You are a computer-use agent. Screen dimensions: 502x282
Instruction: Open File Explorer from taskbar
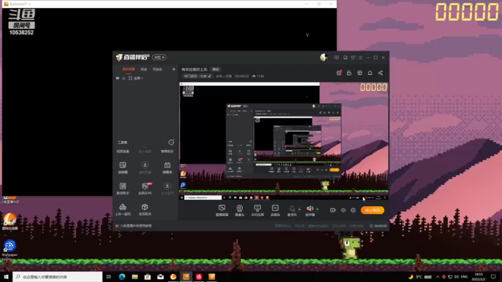coord(135,276)
